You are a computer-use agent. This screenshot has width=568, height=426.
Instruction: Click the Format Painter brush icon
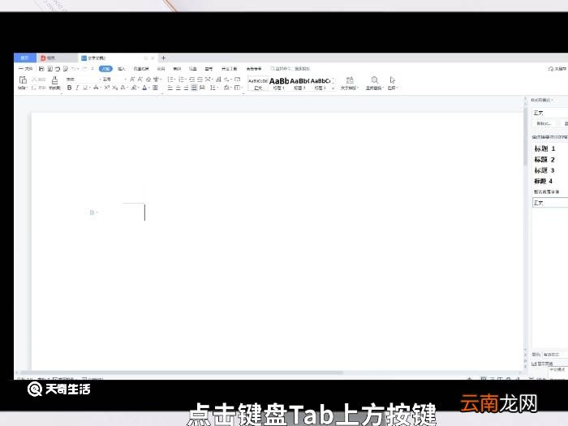pos(54,80)
